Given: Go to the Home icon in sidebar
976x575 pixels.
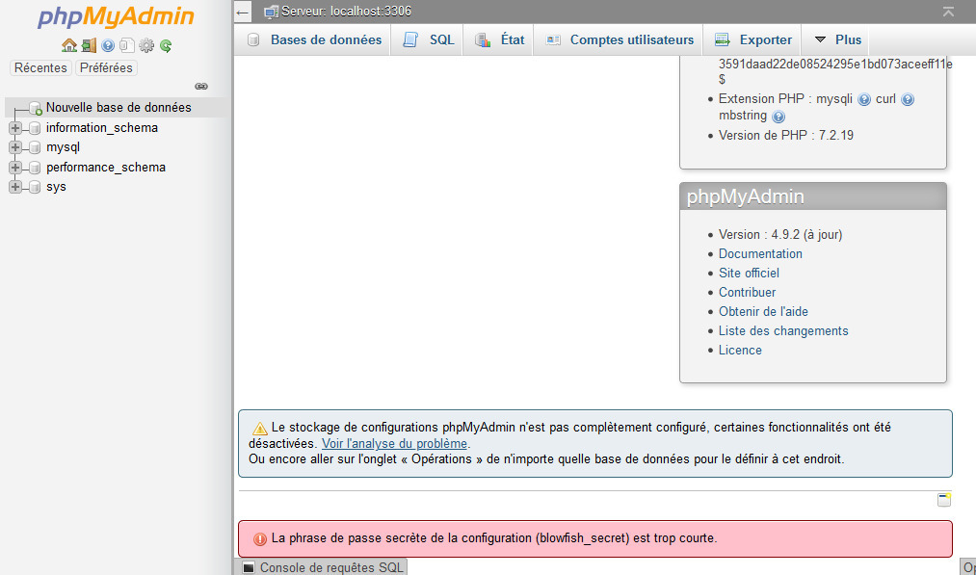Looking at the screenshot, I should click(69, 45).
